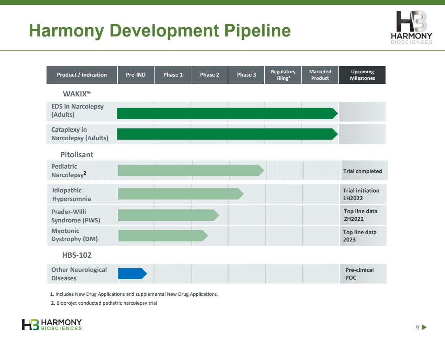The image size is (445, 344).
Task: Select the Pre-IND column header
Action: point(136,75)
